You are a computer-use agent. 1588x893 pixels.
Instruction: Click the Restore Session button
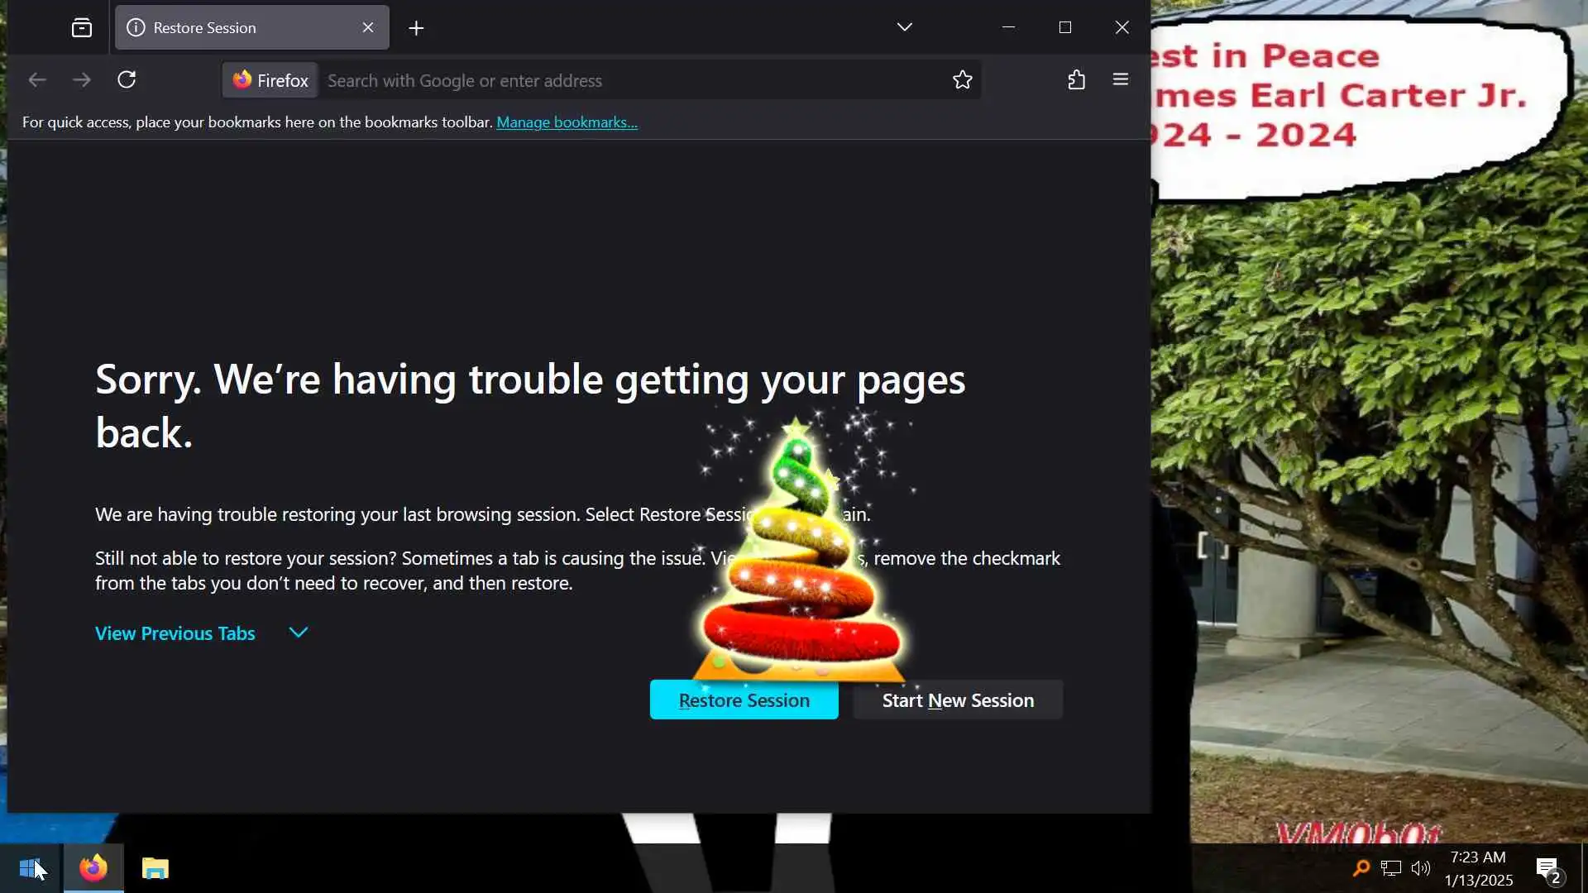click(744, 700)
